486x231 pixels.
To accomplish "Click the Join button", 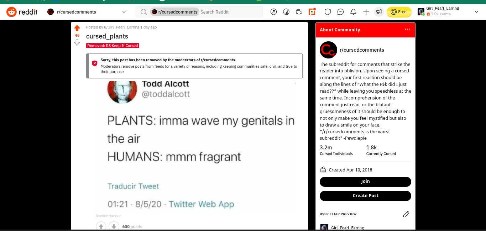I will 365,181.
